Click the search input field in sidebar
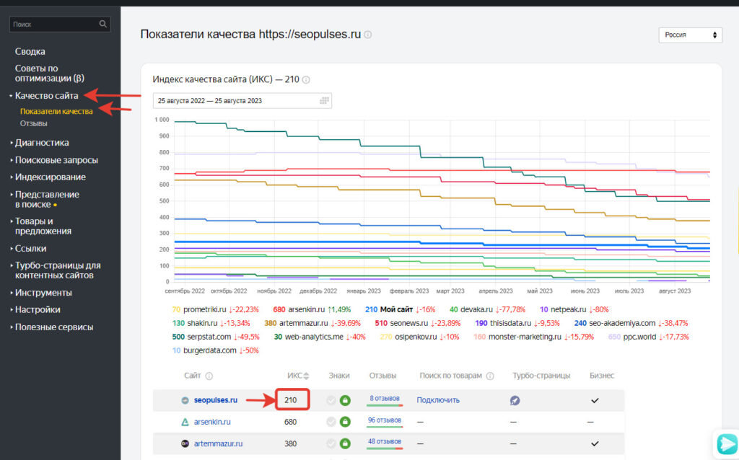The height and width of the screenshot is (460, 739). click(60, 24)
